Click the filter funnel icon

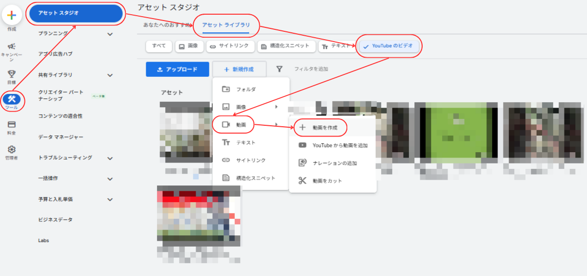(279, 69)
